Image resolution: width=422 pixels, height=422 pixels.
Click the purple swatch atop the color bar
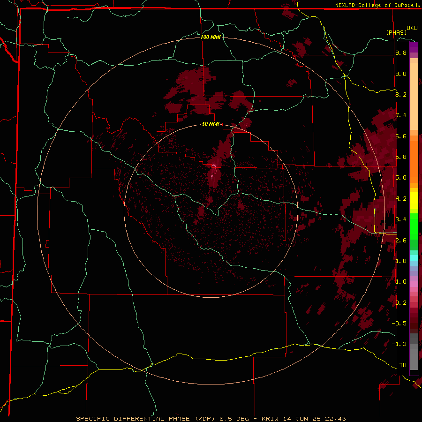[414, 47]
